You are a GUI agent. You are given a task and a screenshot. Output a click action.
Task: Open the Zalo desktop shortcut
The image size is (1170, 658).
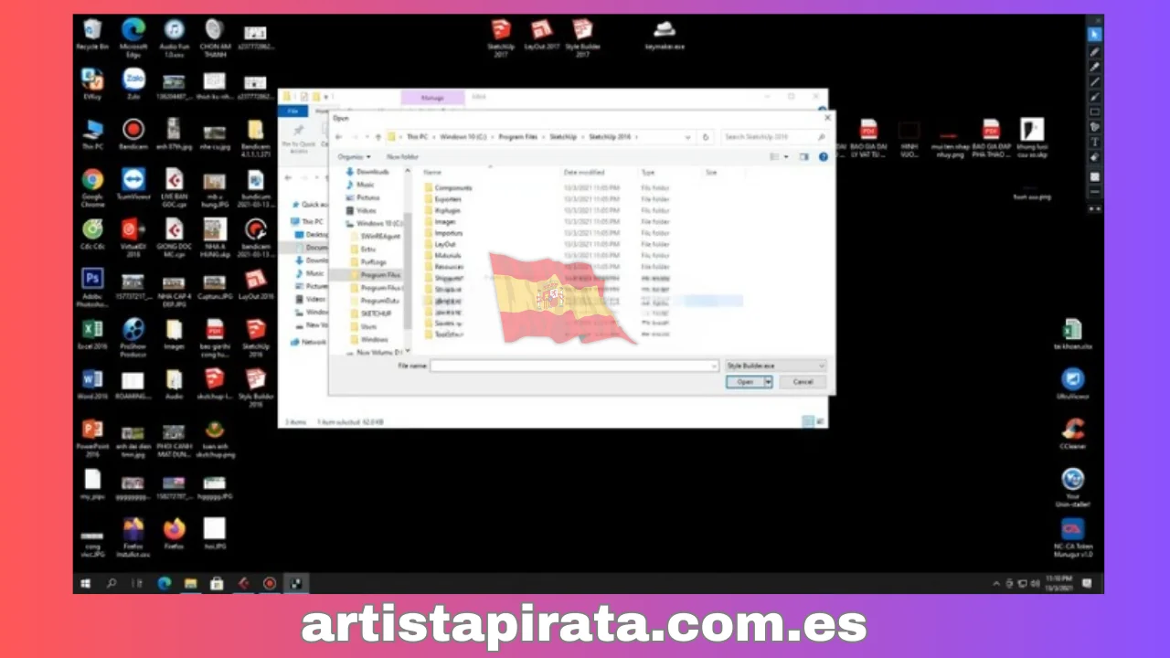pos(133,84)
